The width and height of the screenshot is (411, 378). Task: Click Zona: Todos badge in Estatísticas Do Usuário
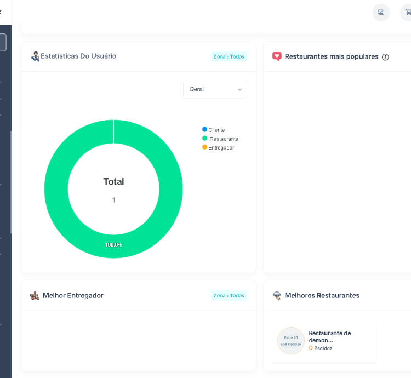click(229, 56)
